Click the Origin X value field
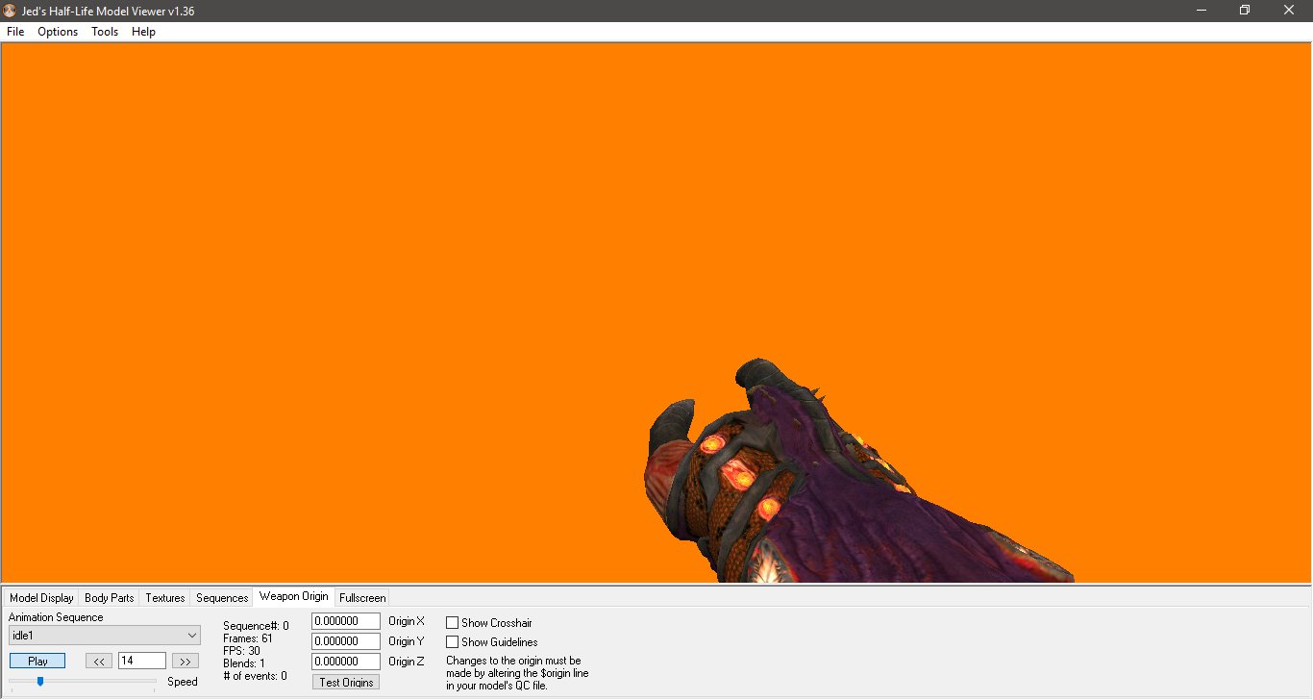1313x700 pixels. tap(345, 620)
